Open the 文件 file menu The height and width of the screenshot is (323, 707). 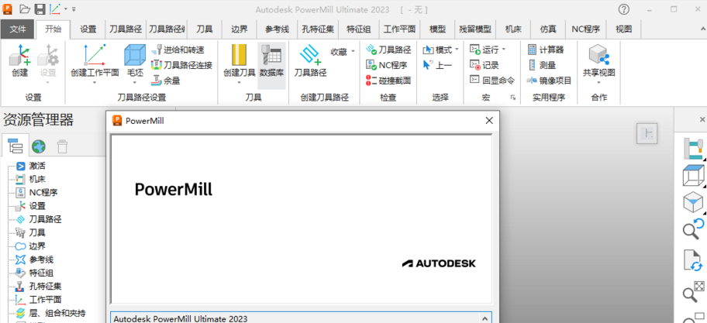pos(18,29)
